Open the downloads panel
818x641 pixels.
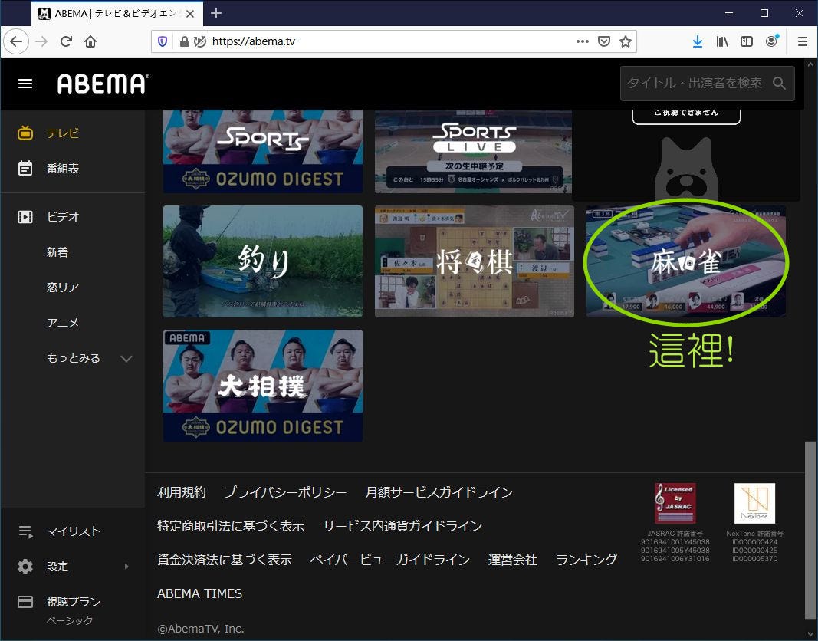click(698, 41)
